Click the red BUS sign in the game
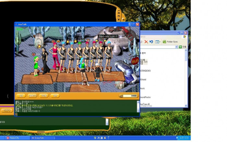Viewport: 227px width, 142px height. pyautogui.click(x=135, y=61)
